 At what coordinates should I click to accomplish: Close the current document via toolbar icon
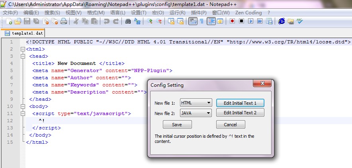(x=45, y=21)
